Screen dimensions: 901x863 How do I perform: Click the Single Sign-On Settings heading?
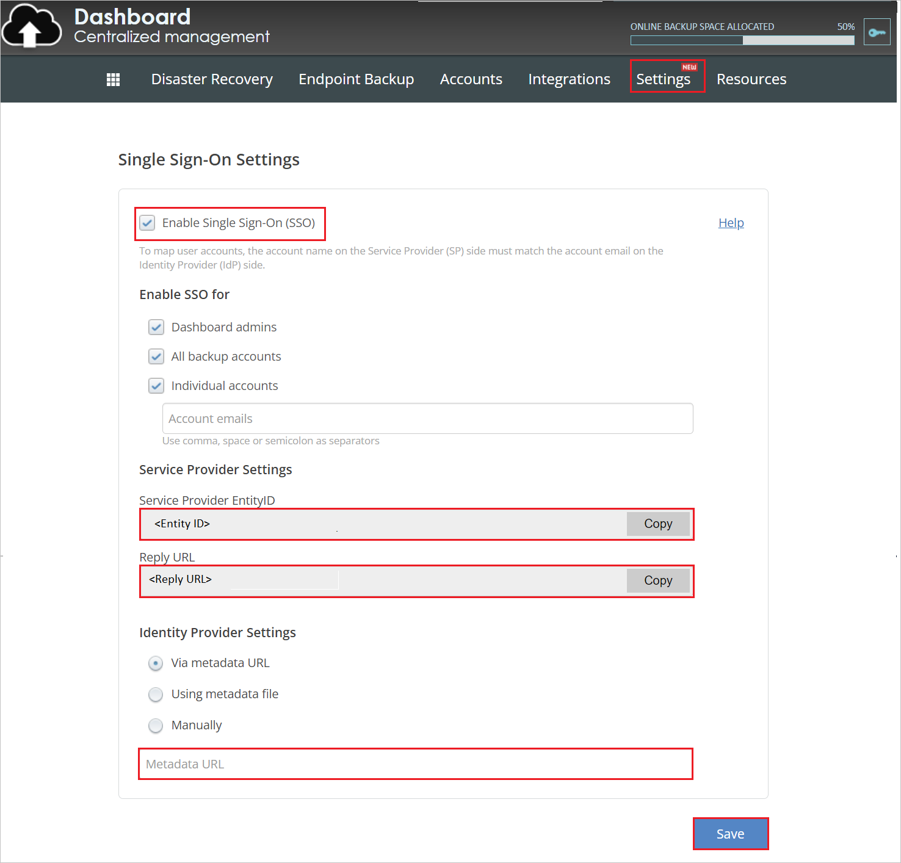click(209, 160)
